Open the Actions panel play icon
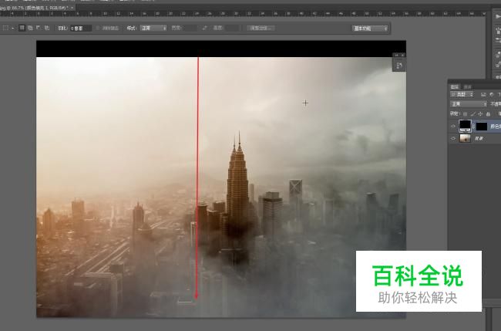 498,16
